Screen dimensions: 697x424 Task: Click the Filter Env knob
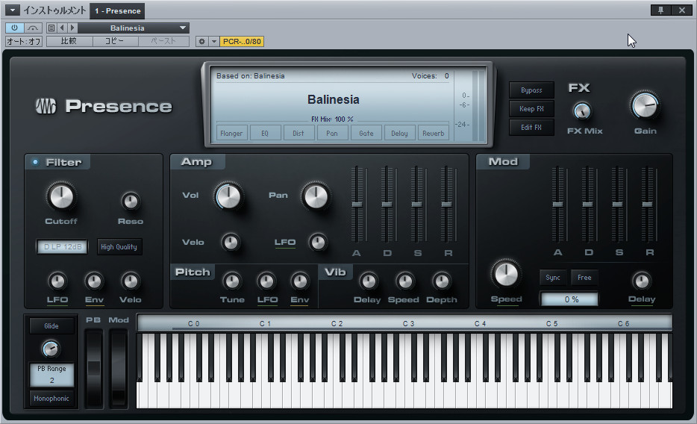(x=94, y=281)
